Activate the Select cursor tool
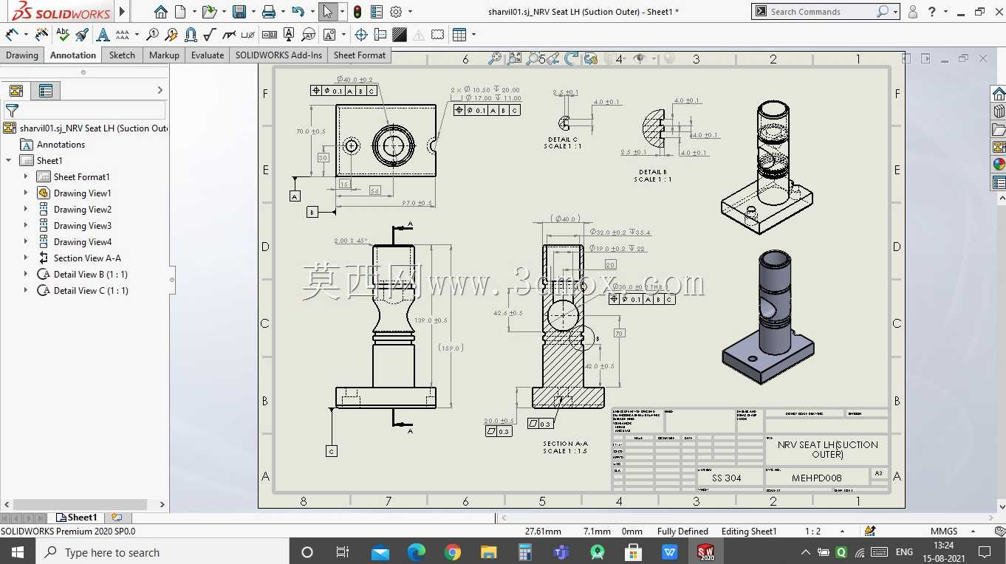This screenshot has width=1006, height=564. tap(328, 12)
